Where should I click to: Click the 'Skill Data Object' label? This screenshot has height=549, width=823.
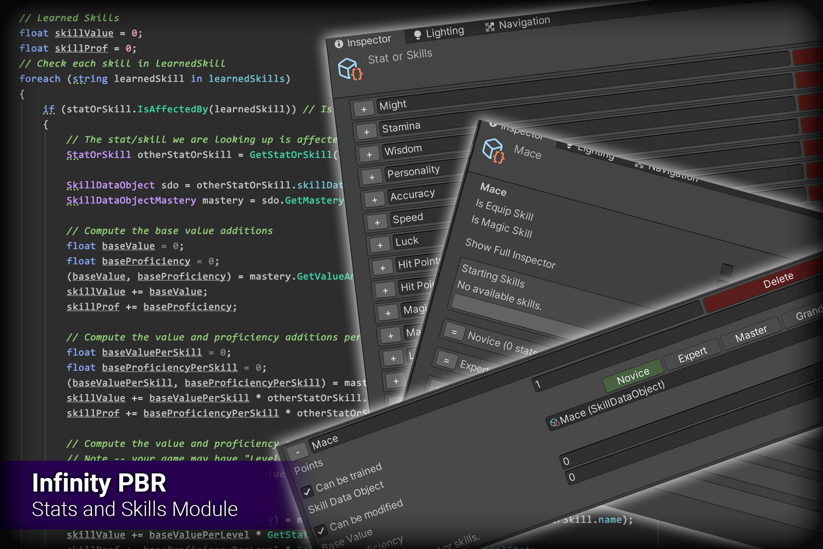click(x=346, y=497)
